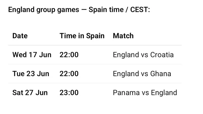Click the "England group games" heading text
This screenshot has height=114, width=203.
pos(44,10)
